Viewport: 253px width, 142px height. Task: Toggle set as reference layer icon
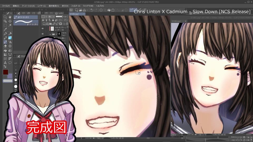[46, 20]
